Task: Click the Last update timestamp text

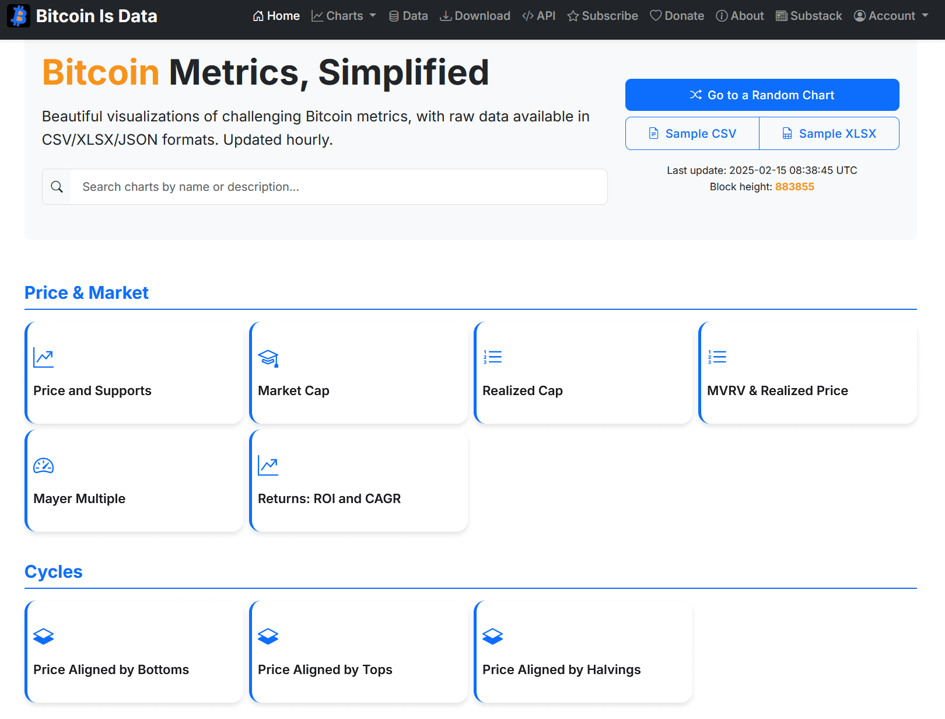Action: 762,170
